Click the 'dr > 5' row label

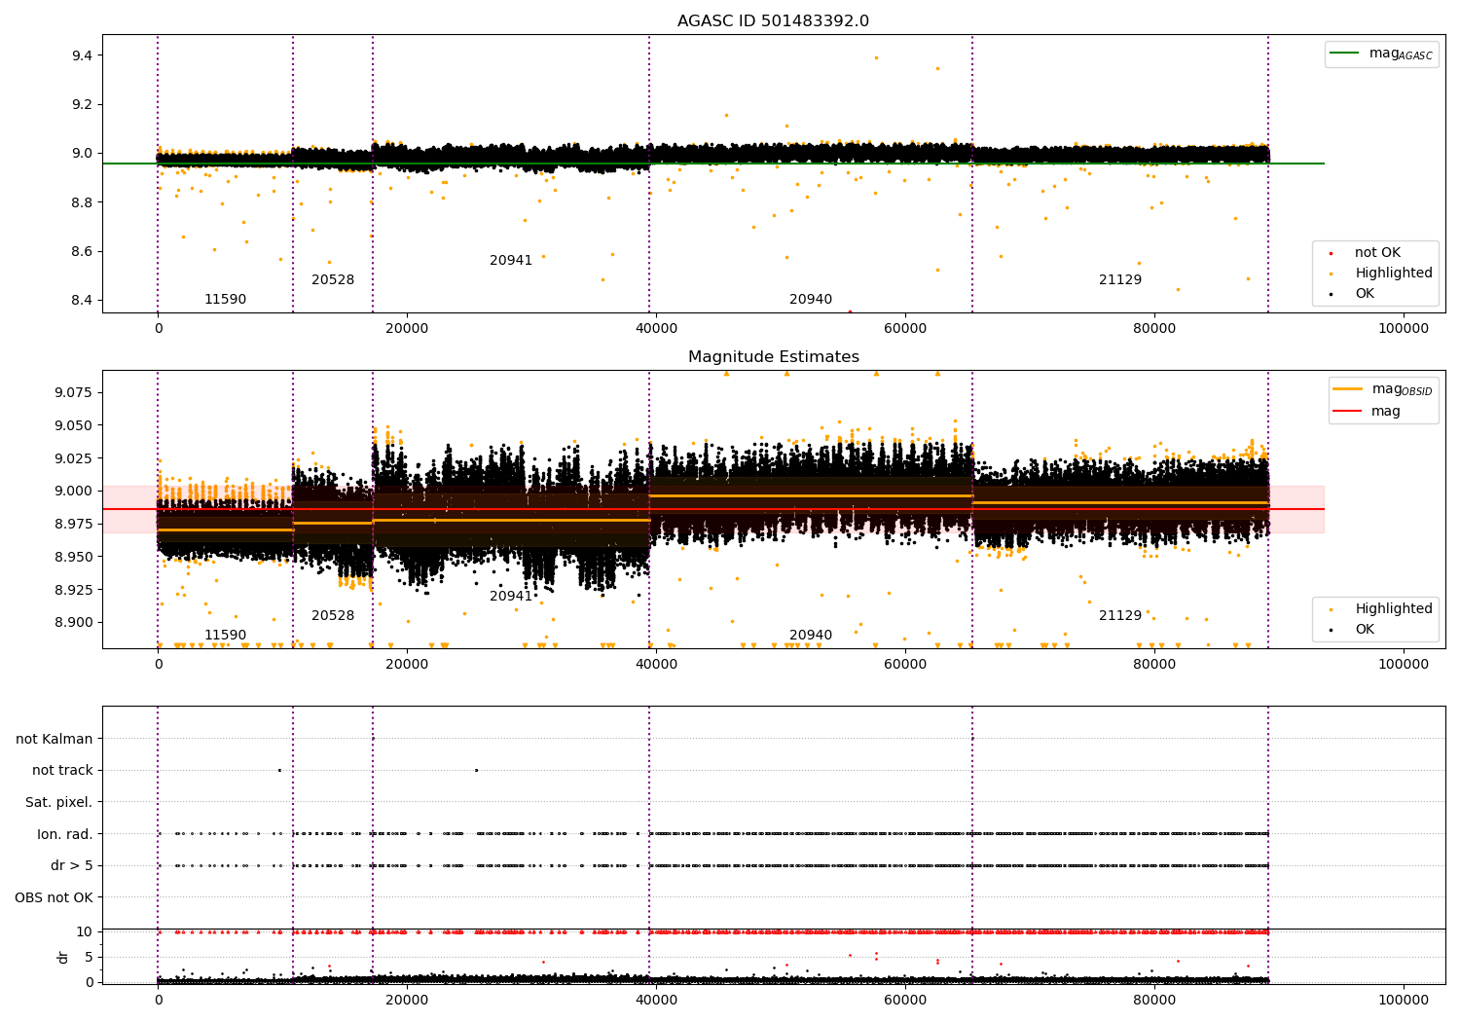(x=71, y=866)
